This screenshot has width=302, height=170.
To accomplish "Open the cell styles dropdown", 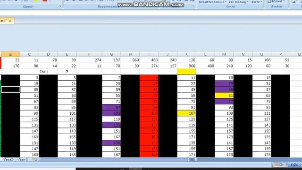I will click(257, 2).
